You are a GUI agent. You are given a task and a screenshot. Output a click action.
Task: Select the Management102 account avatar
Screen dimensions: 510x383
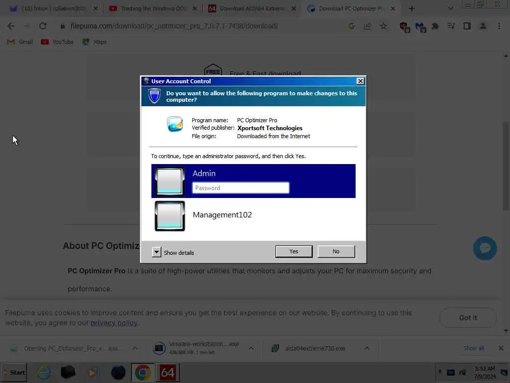pyautogui.click(x=170, y=216)
